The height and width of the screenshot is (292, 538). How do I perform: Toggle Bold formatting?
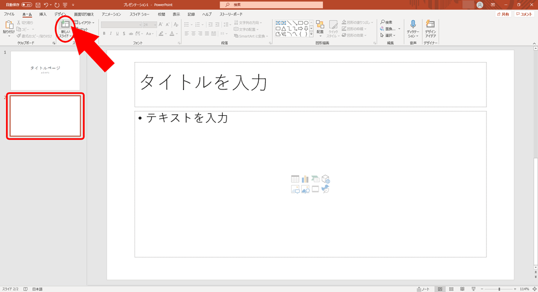pos(104,33)
